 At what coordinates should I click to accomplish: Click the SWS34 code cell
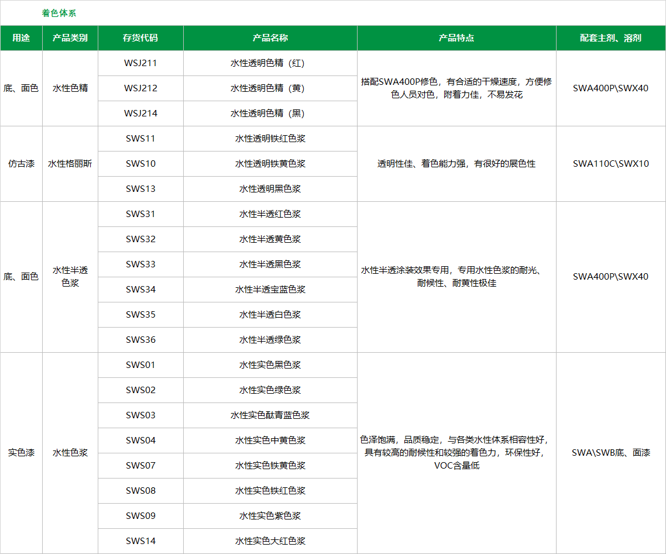pyautogui.click(x=140, y=290)
